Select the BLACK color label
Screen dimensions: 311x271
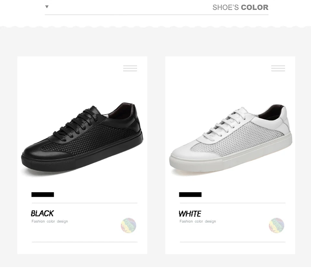coord(42,213)
